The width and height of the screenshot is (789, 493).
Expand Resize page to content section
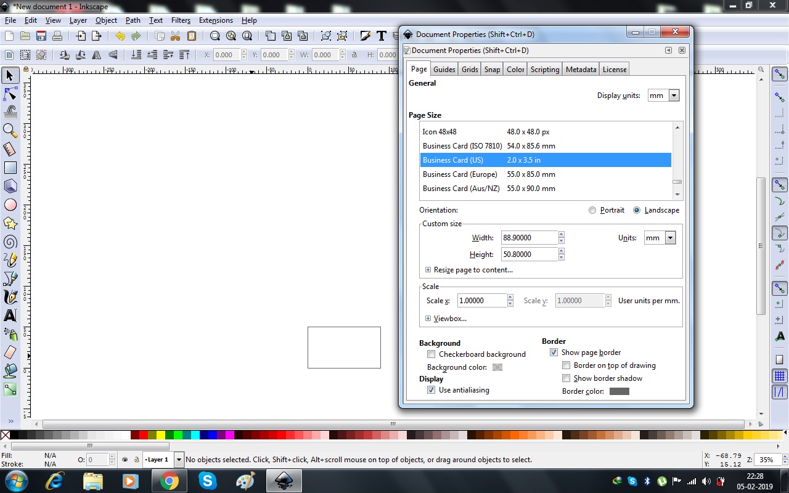428,270
